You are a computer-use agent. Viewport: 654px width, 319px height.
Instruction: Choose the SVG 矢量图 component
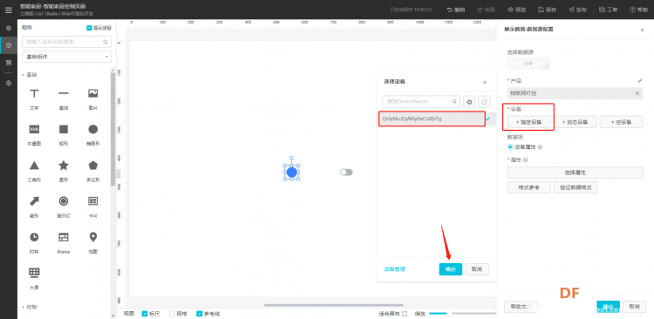pos(34,135)
